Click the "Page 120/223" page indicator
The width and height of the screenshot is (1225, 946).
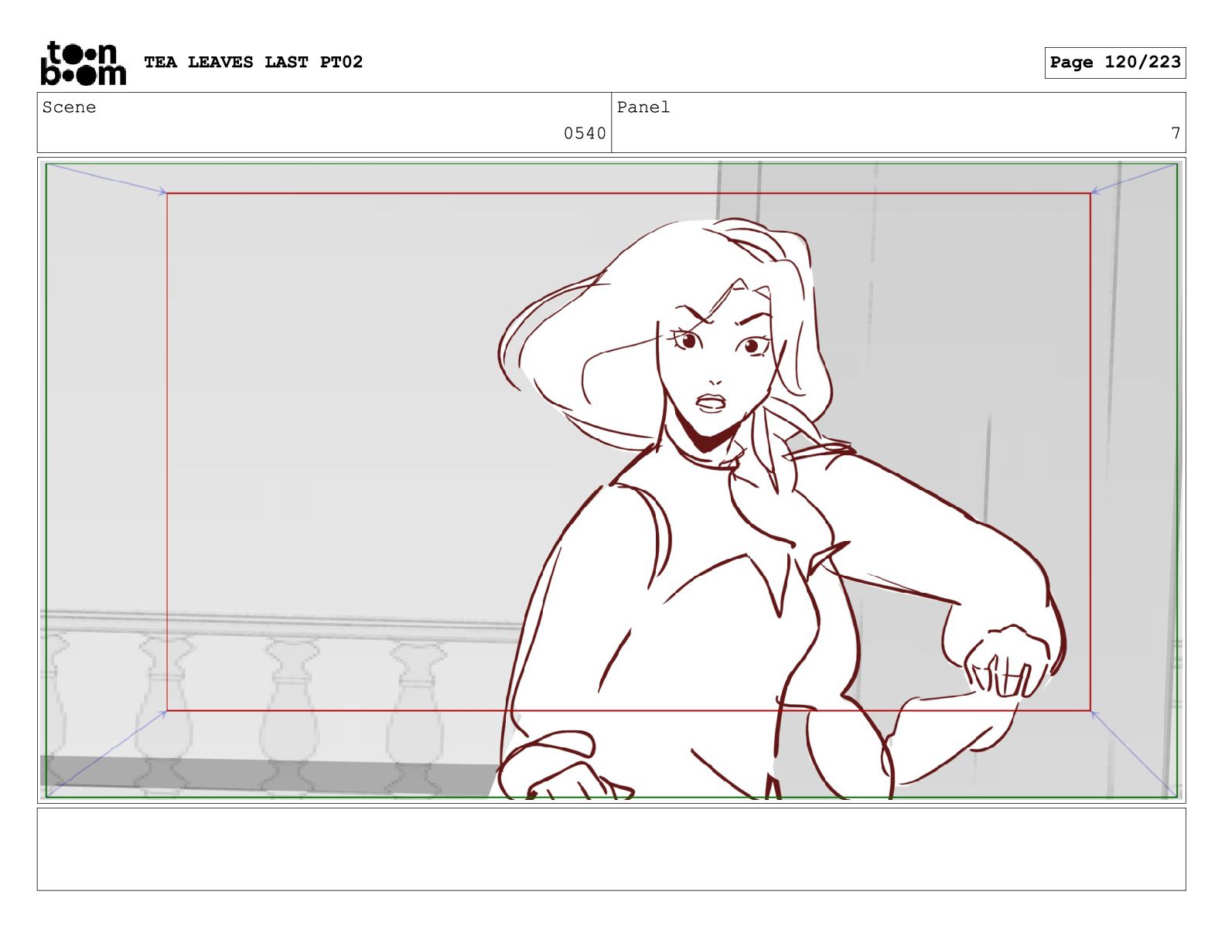coord(1114,63)
